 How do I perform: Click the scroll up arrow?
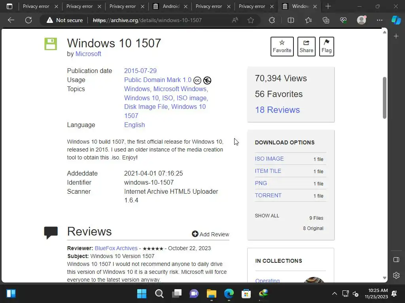[x=384, y=32]
